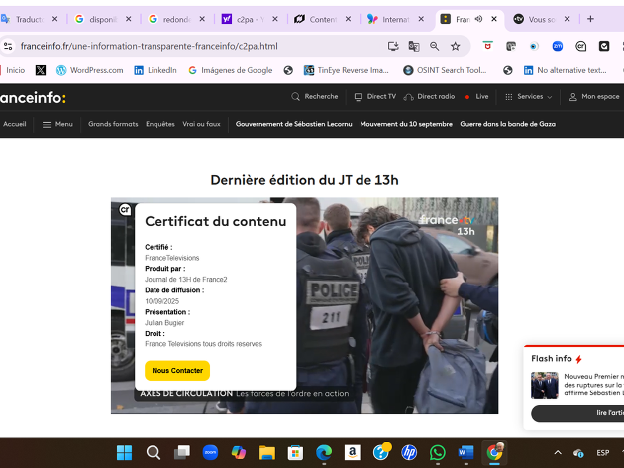Open Direct radio stream
Viewport: 624px width, 468px height.
(x=429, y=97)
